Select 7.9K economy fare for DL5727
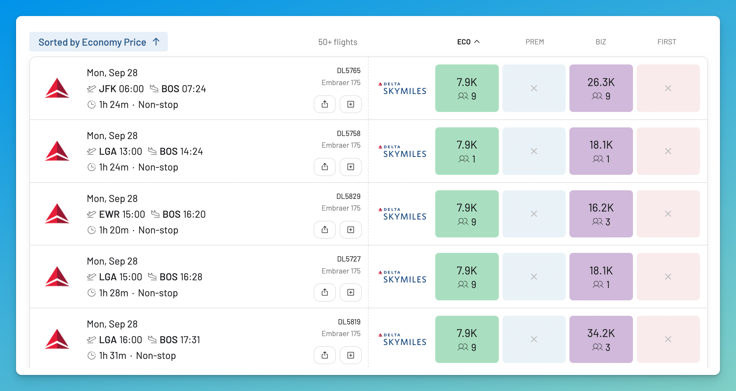This screenshot has width=736, height=391. [467, 277]
